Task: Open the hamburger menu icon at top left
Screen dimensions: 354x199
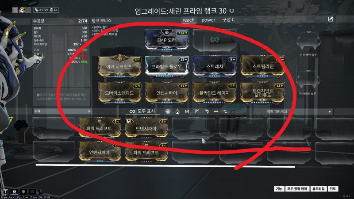Action: (x=15, y=10)
